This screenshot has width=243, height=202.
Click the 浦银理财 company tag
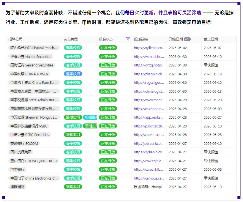point(17,187)
